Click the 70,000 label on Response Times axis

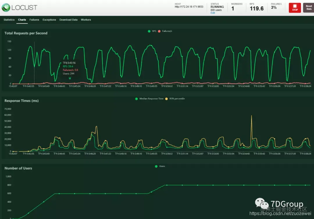click(8, 109)
